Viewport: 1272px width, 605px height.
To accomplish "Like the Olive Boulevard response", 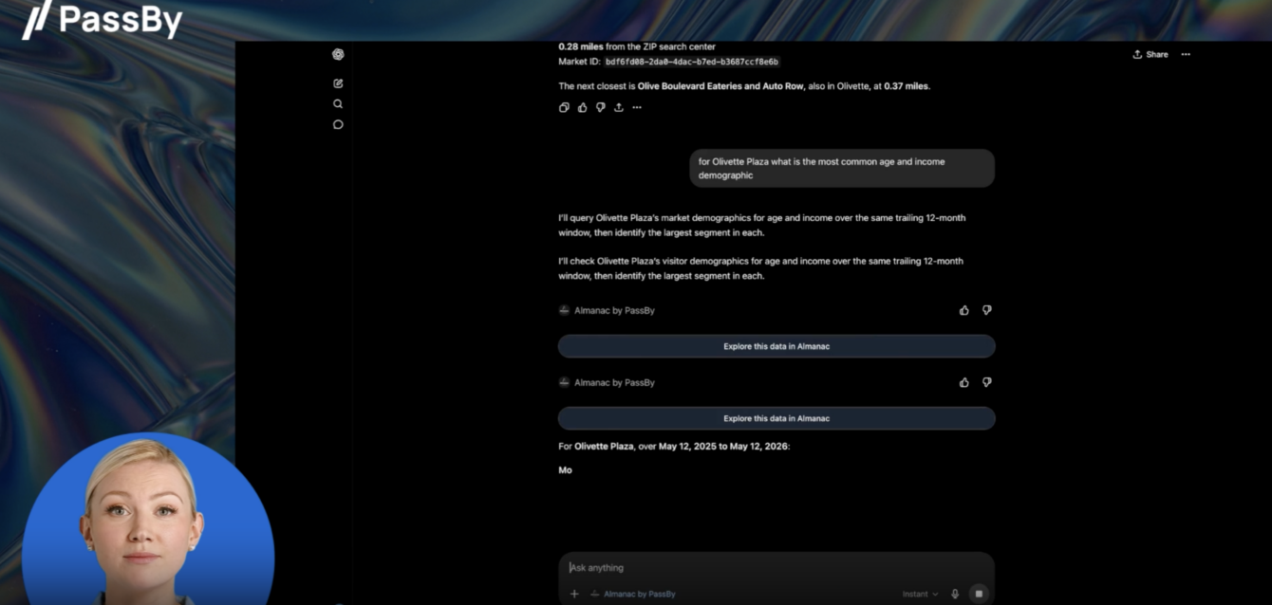I will tap(582, 107).
